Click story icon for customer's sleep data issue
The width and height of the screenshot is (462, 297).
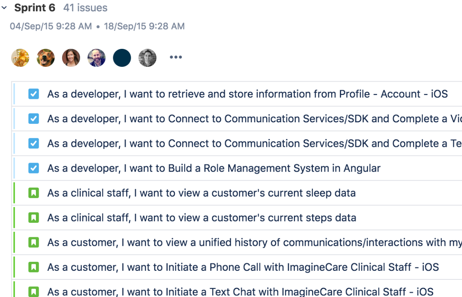tap(34, 193)
